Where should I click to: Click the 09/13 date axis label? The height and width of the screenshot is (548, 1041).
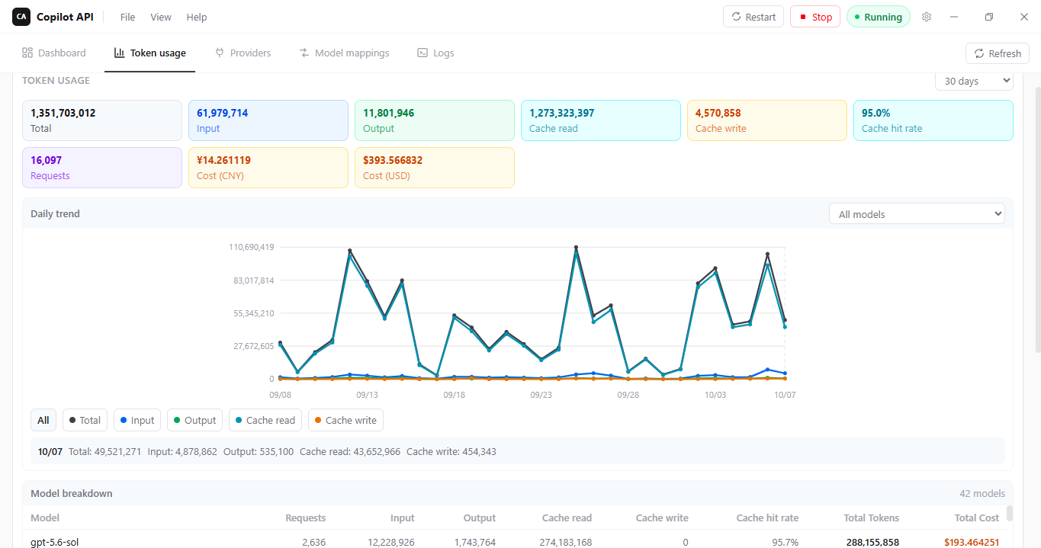point(367,395)
